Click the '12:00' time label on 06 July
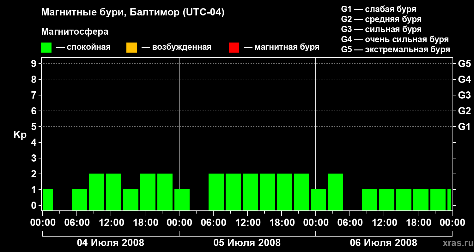 click(x=384, y=223)
